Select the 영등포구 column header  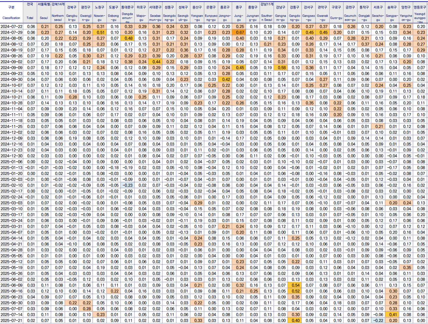click(420, 7)
